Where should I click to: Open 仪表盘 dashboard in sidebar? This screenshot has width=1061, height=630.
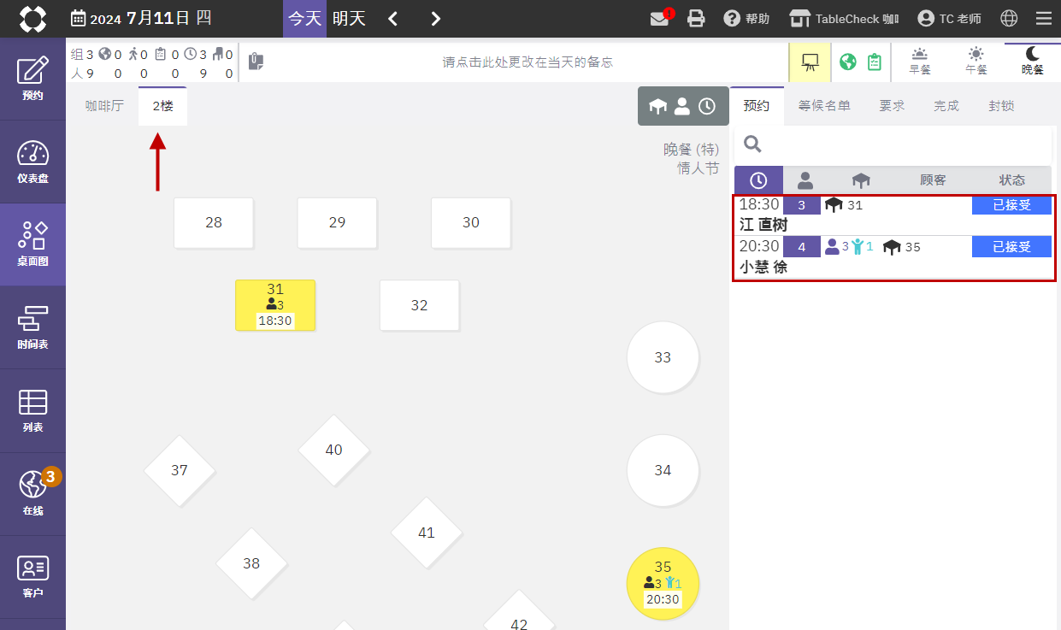pyautogui.click(x=32, y=162)
